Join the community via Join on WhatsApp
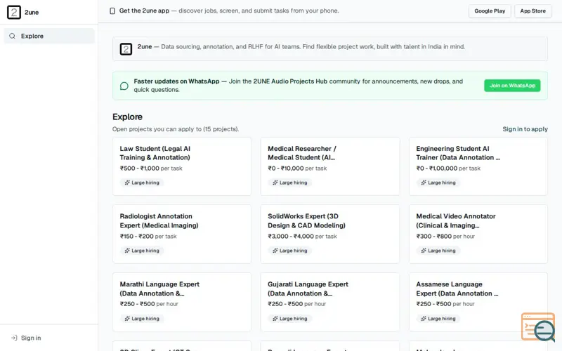The image size is (562, 351). pos(512,86)
